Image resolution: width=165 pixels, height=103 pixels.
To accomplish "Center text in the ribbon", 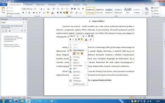I will [x=61, y=13].
